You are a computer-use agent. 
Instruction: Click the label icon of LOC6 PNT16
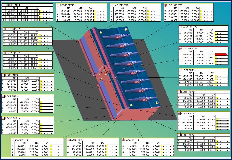[13, 140]
